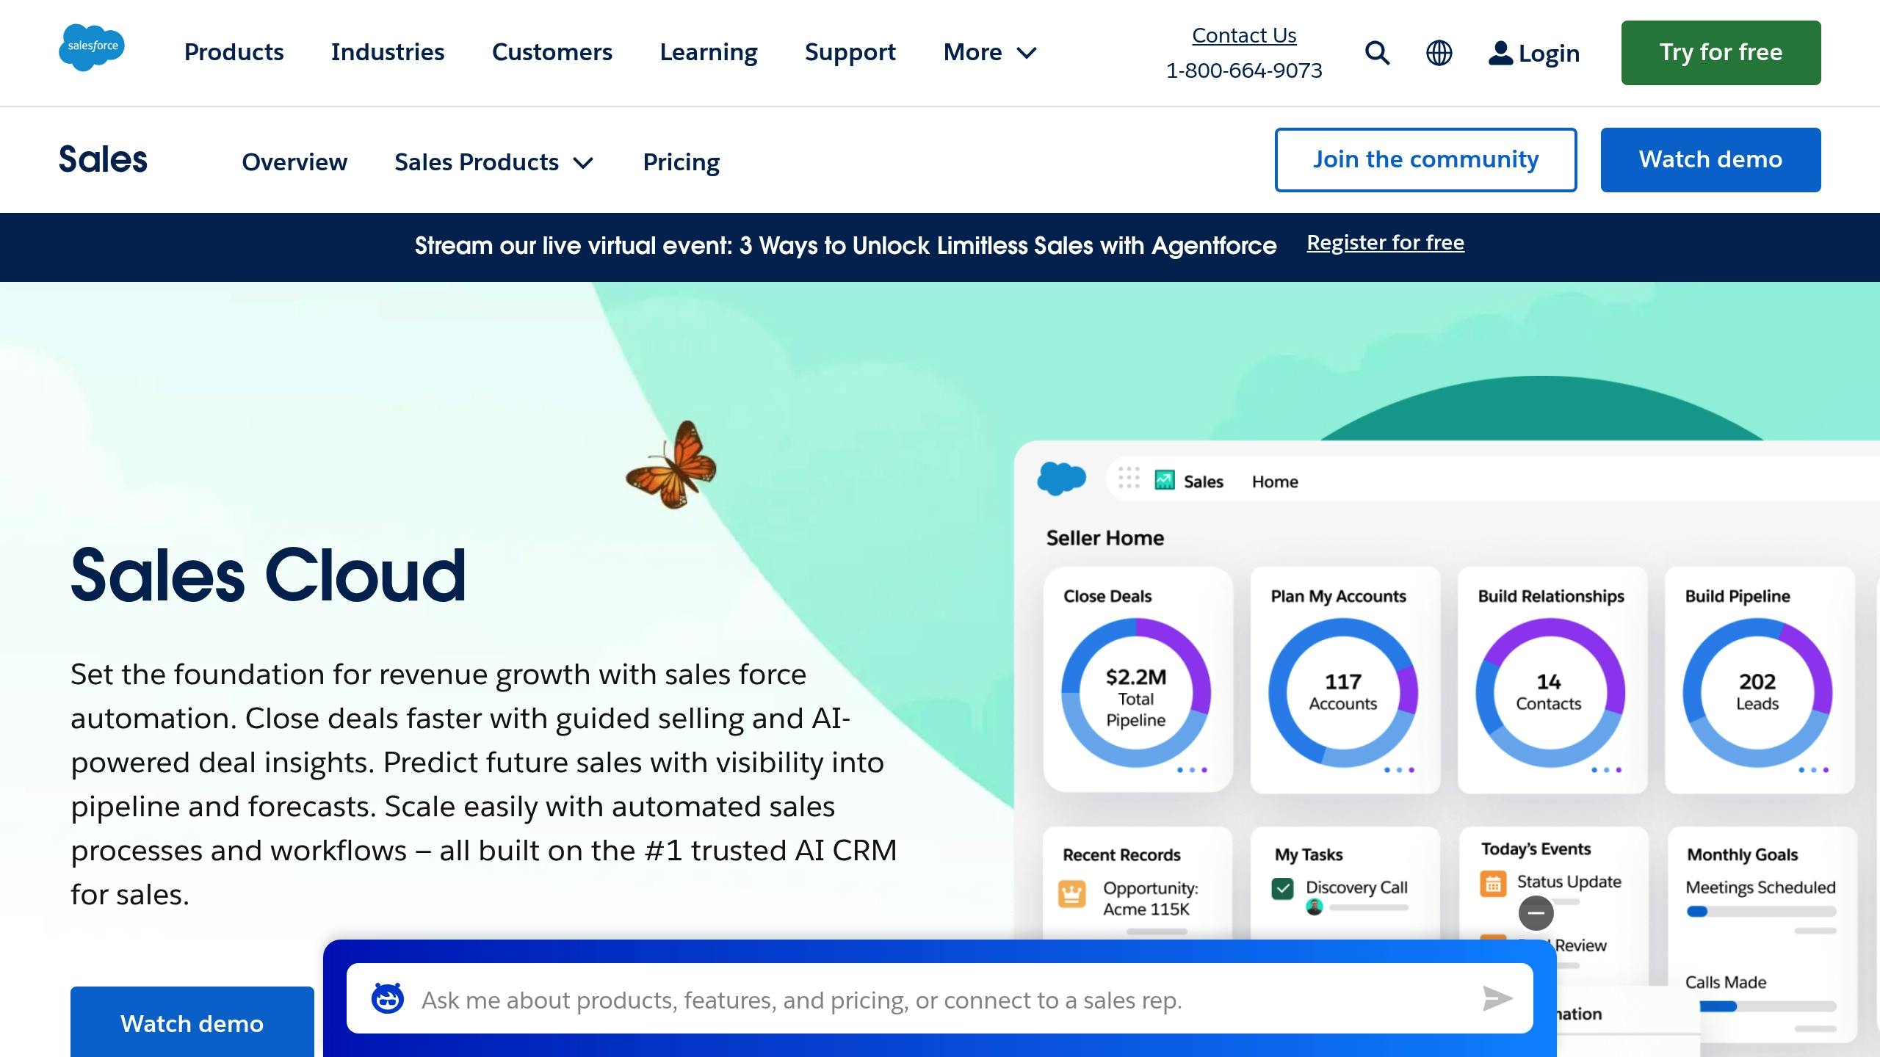Click the Meetings Scheduled progress bar
1880x1057 pixels.
[x=1761, y=912]
